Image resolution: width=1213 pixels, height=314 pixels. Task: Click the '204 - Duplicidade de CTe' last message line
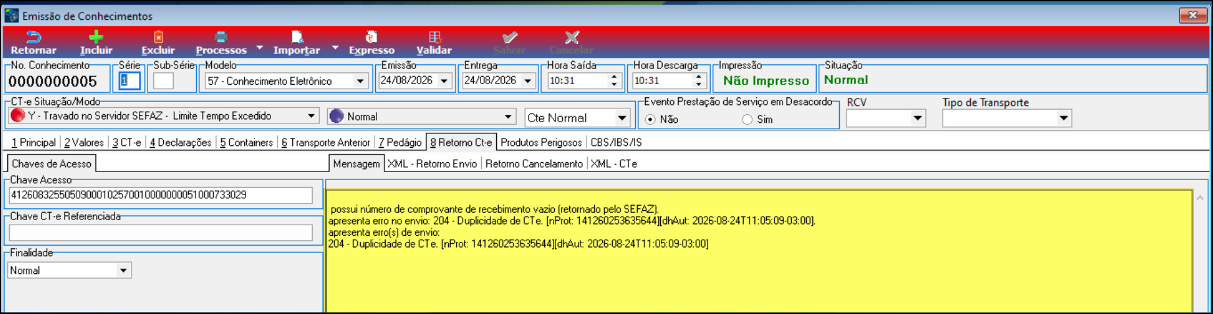point(518,244)
